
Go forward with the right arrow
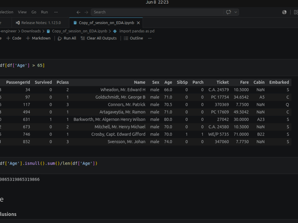(x=86, y=12)
